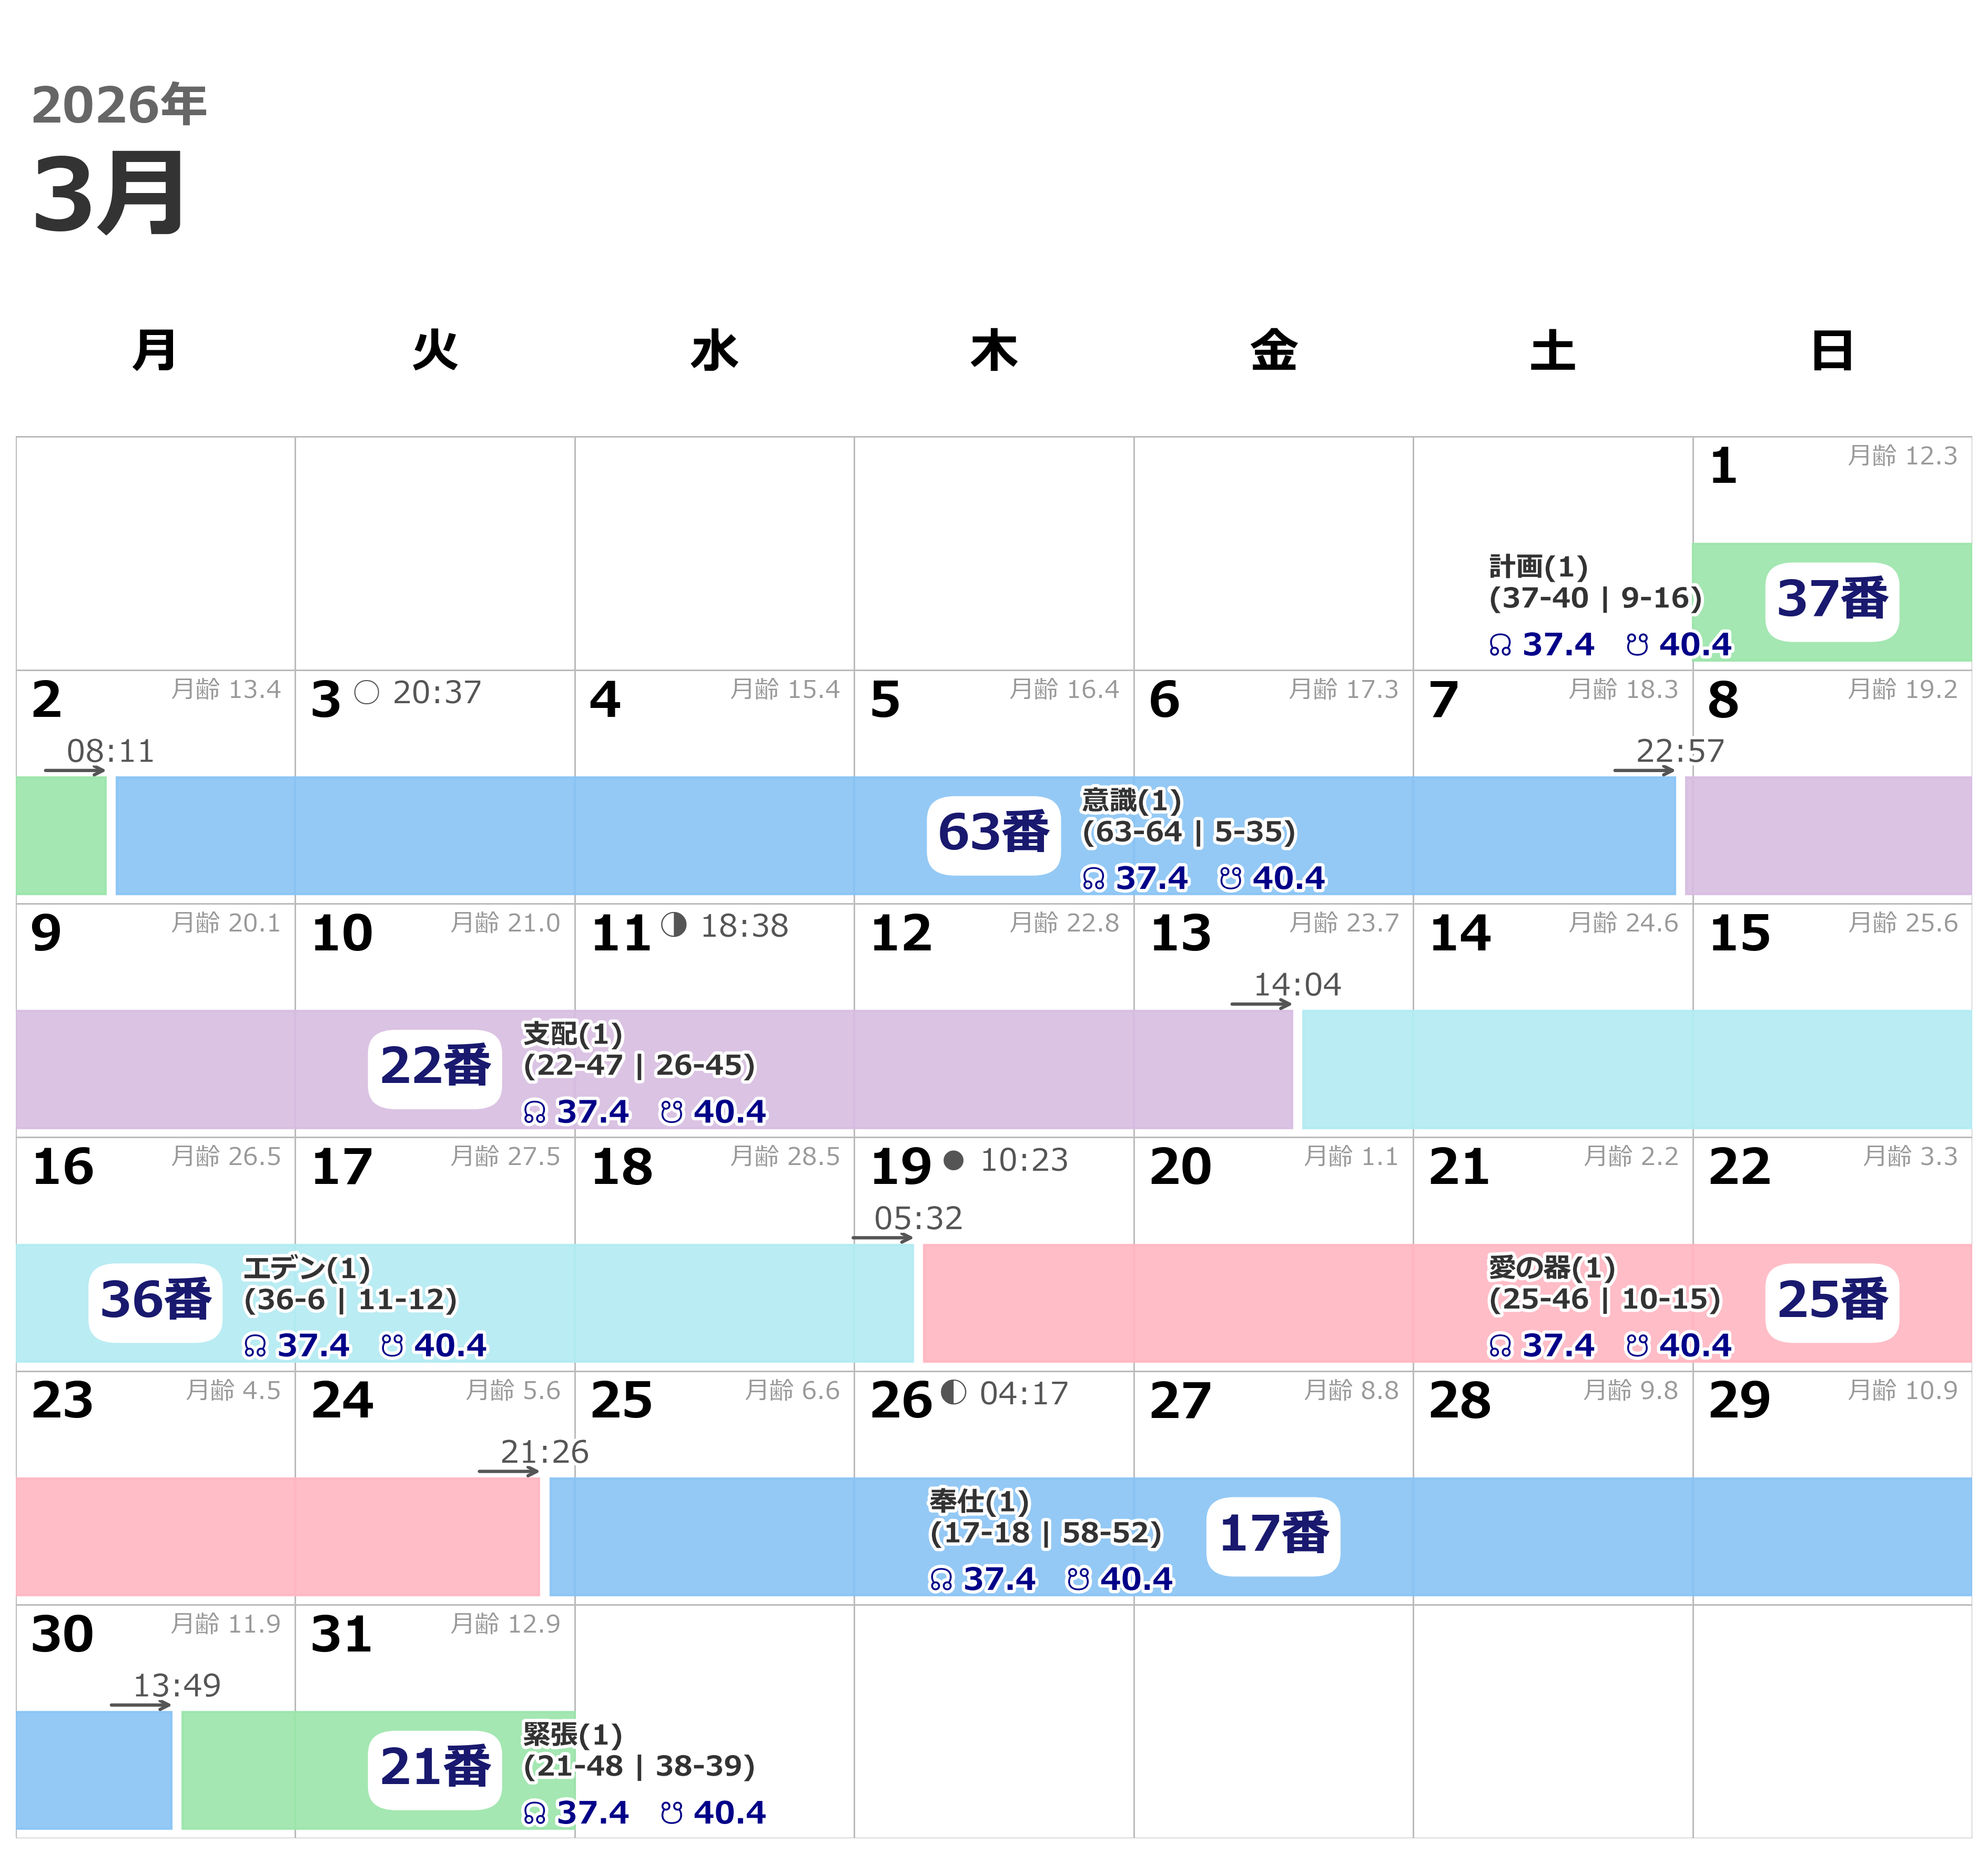Click the 37番 badge
Image resolution: width=1988 pixels, height=1854 pixels.
point(1831,601)
